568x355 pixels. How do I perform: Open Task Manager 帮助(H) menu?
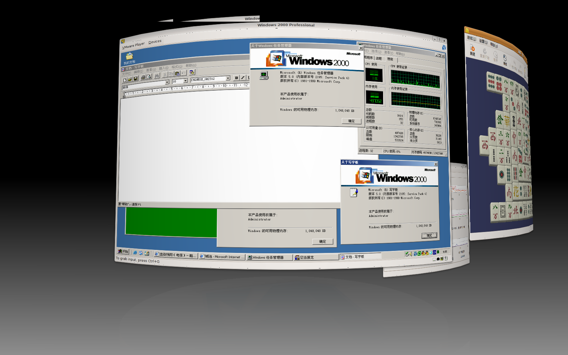point(400,54)
